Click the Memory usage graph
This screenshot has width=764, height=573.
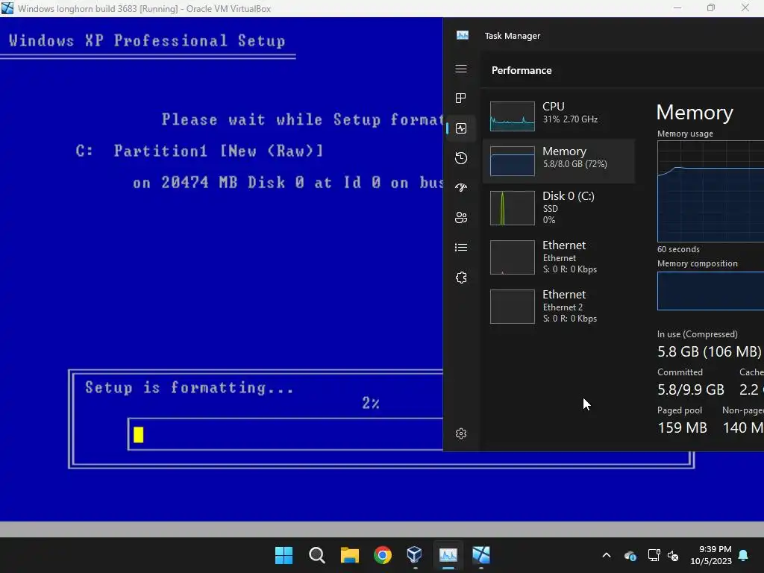coord(710,192)
